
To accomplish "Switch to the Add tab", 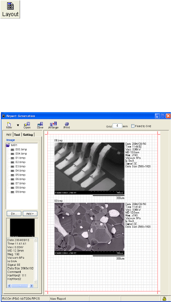I will pos(8,134).
